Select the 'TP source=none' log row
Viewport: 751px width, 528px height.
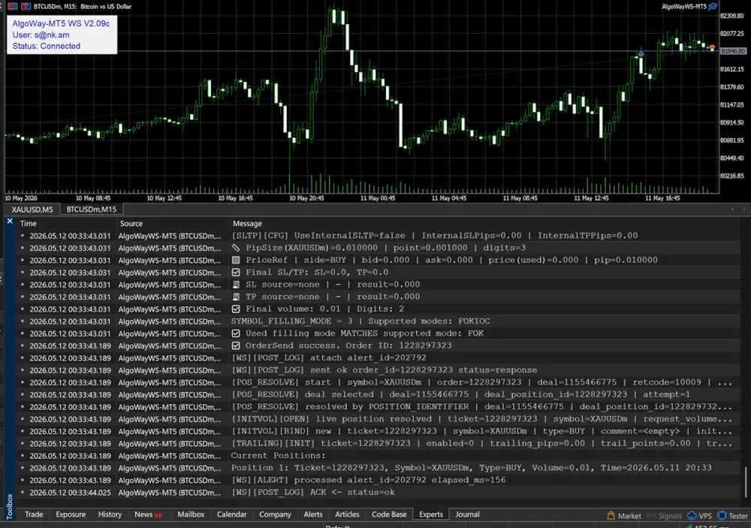tap(379, 297)
